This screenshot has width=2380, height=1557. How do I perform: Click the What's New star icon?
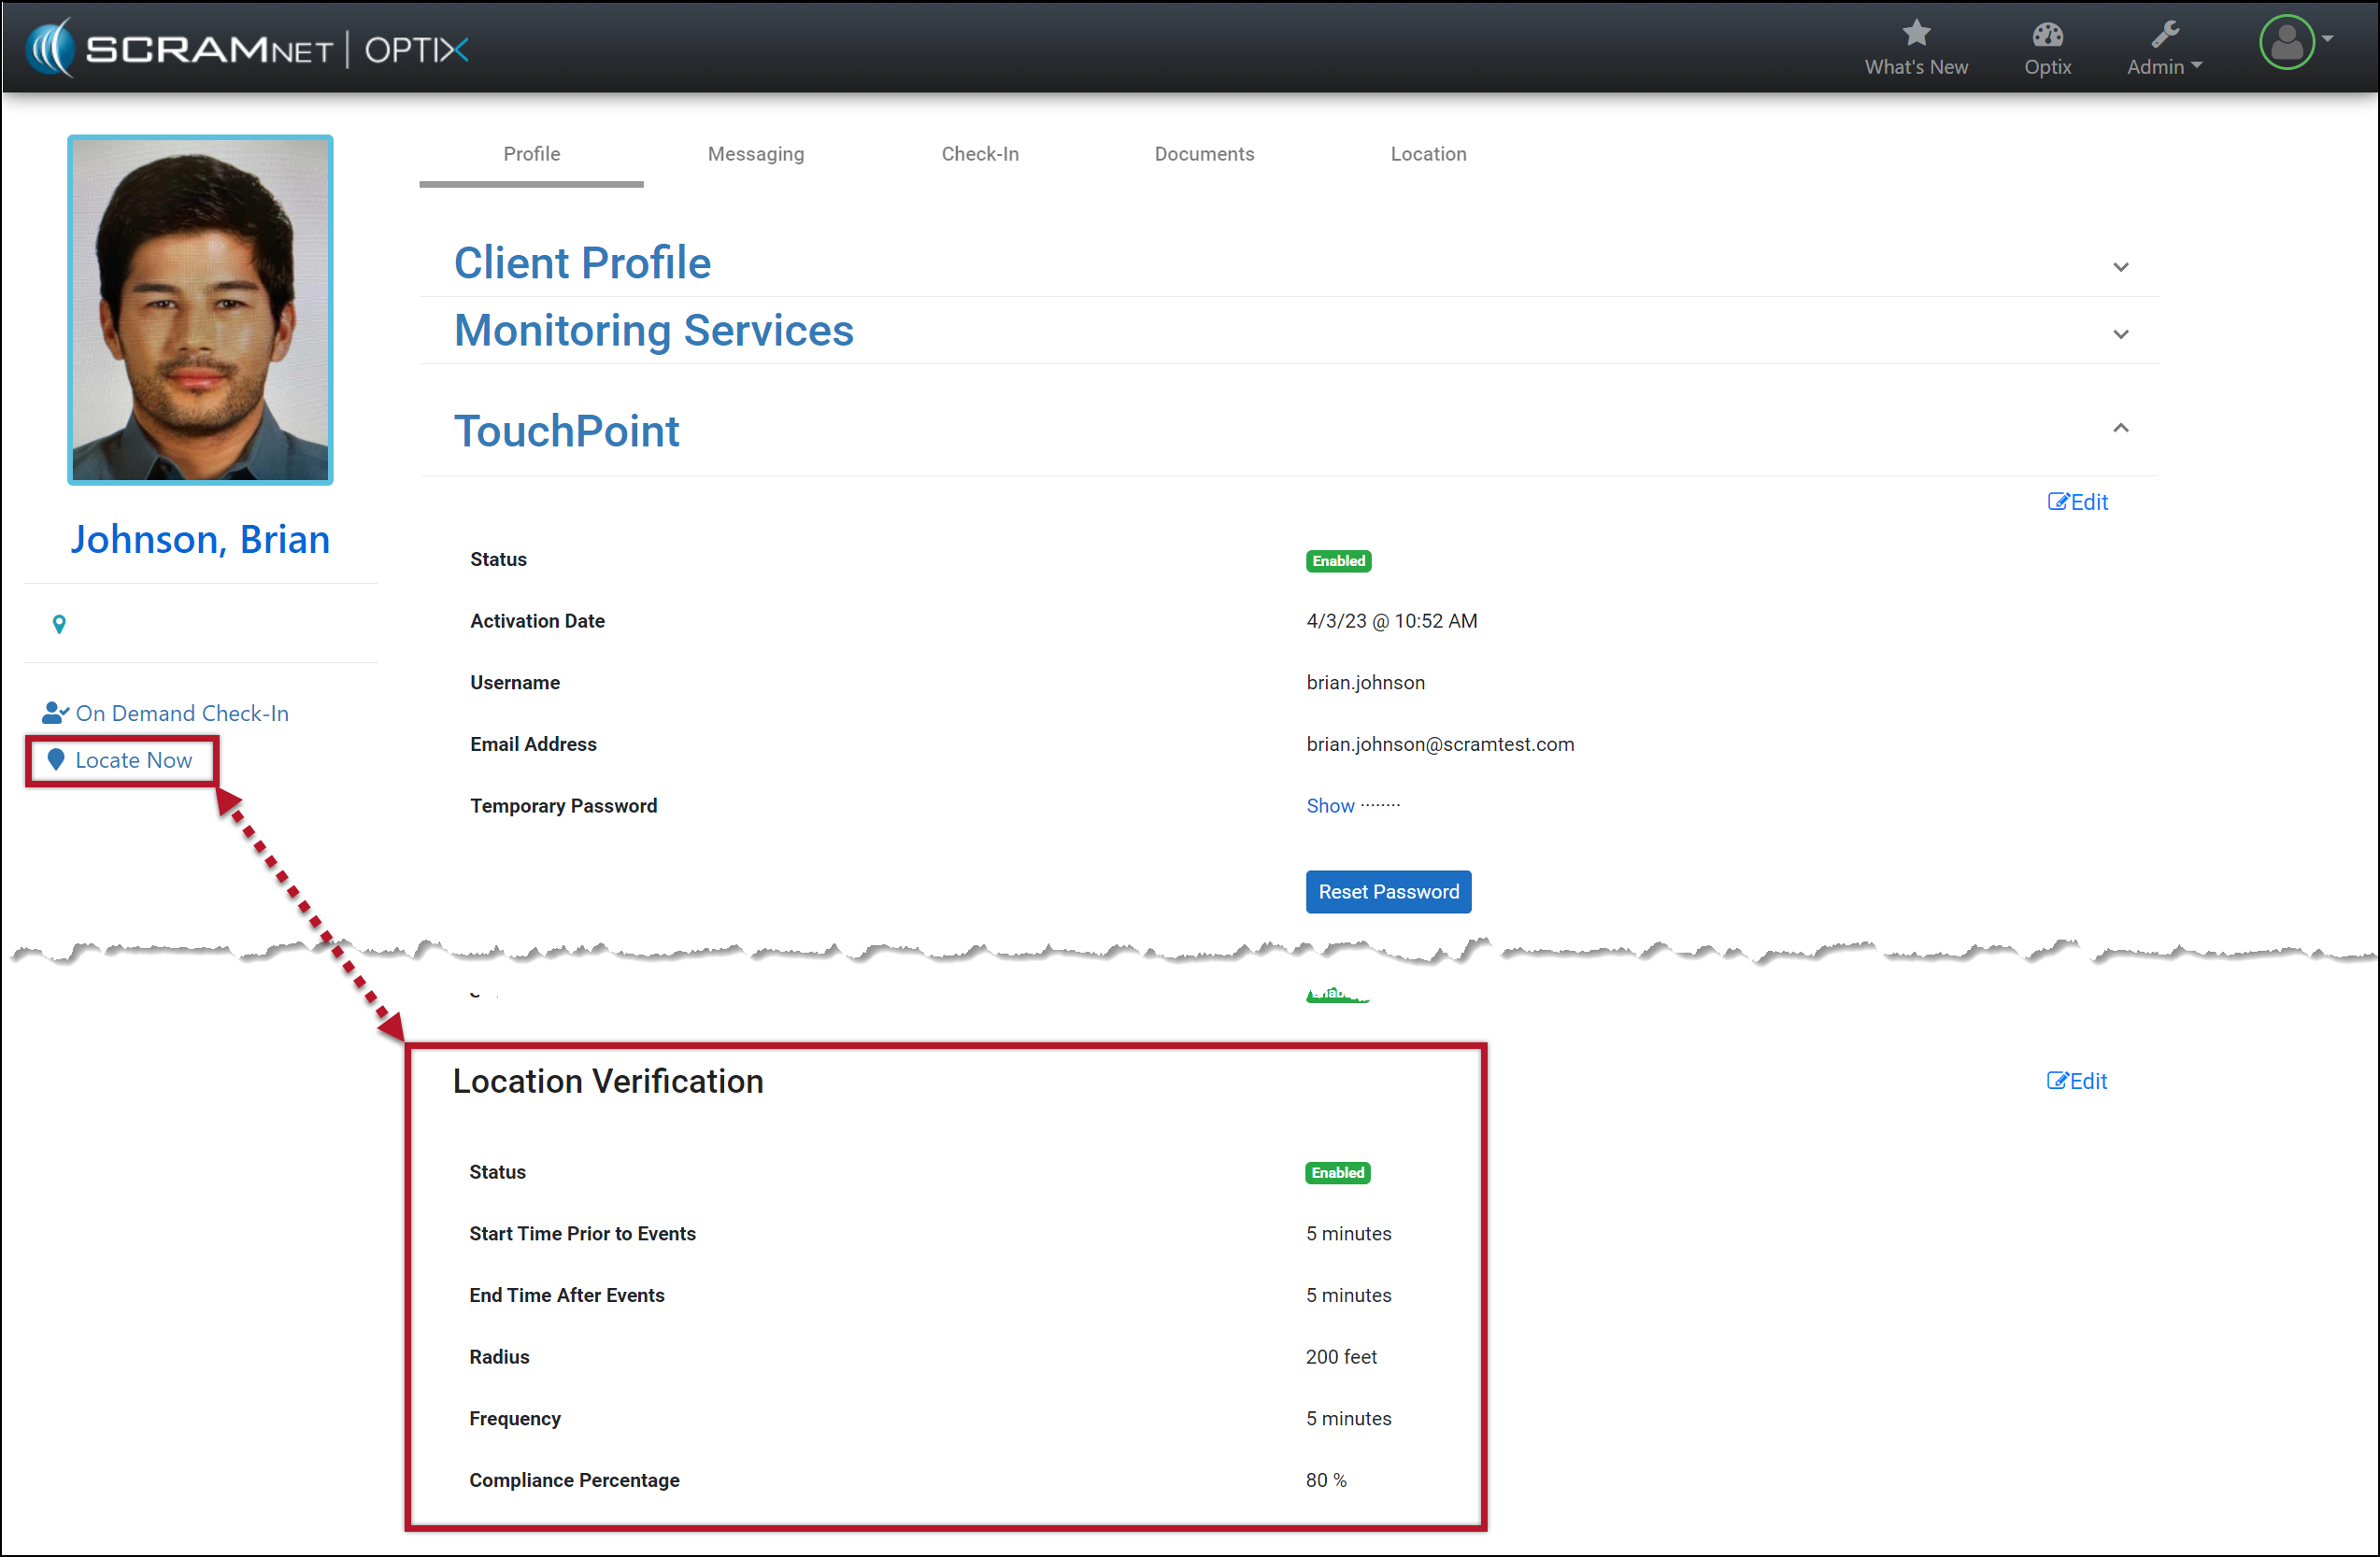click(x=1915, y=34)
